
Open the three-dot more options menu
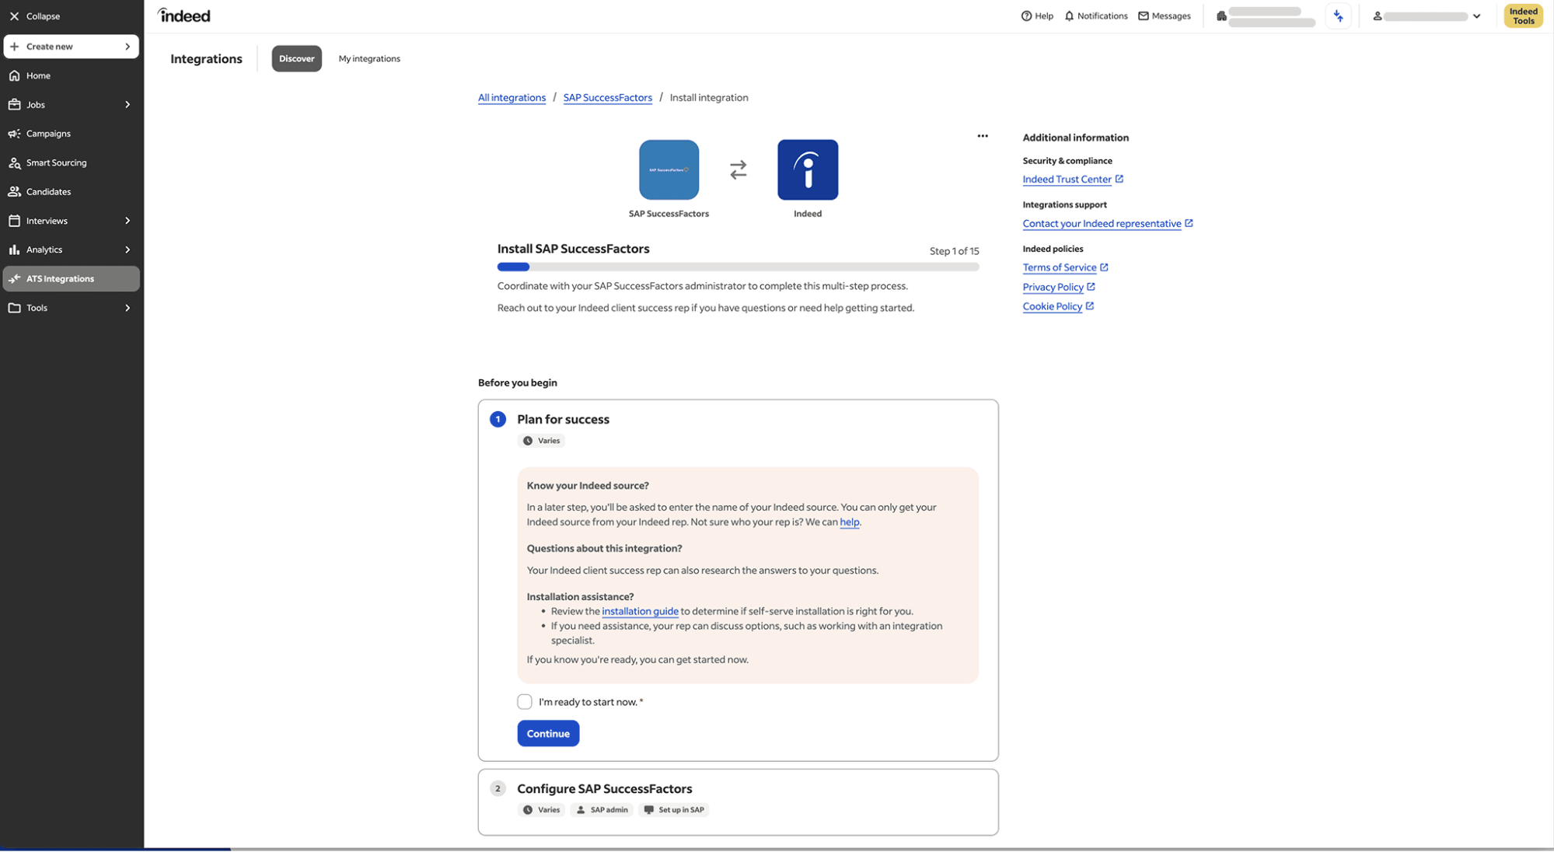tap(983, 136)
